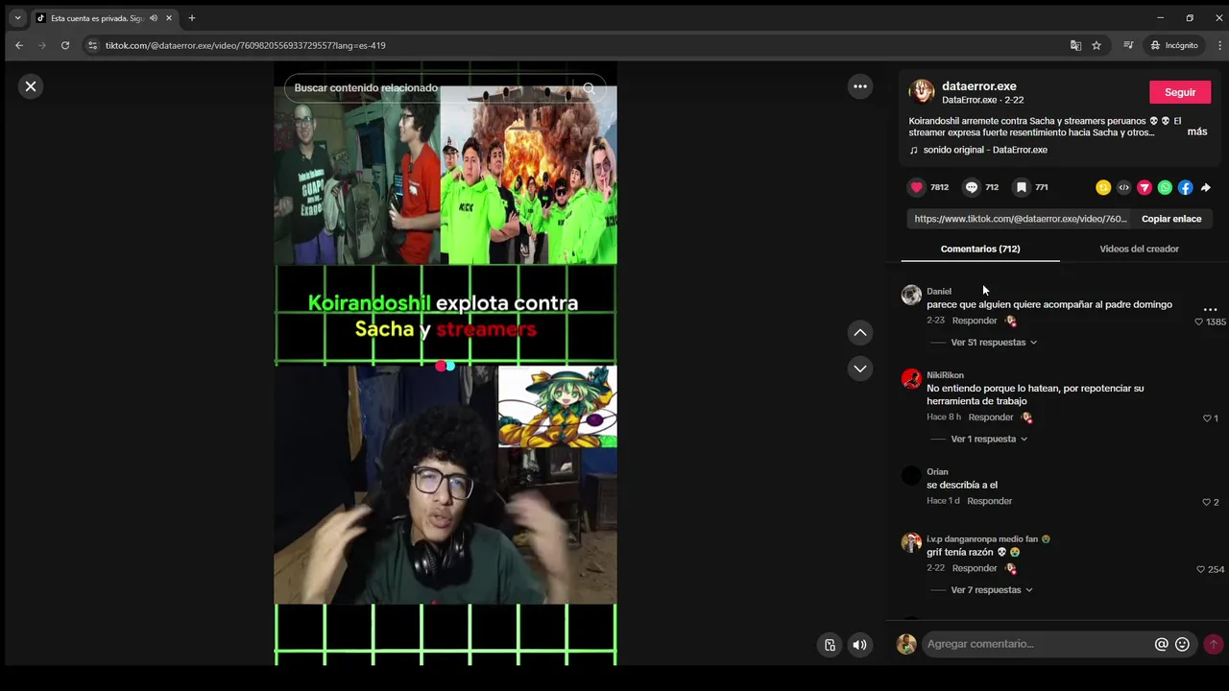Switch to Comentarios (712) tab
The height and width of the screenshot is (691, 1229).
[x=980, y=249]
